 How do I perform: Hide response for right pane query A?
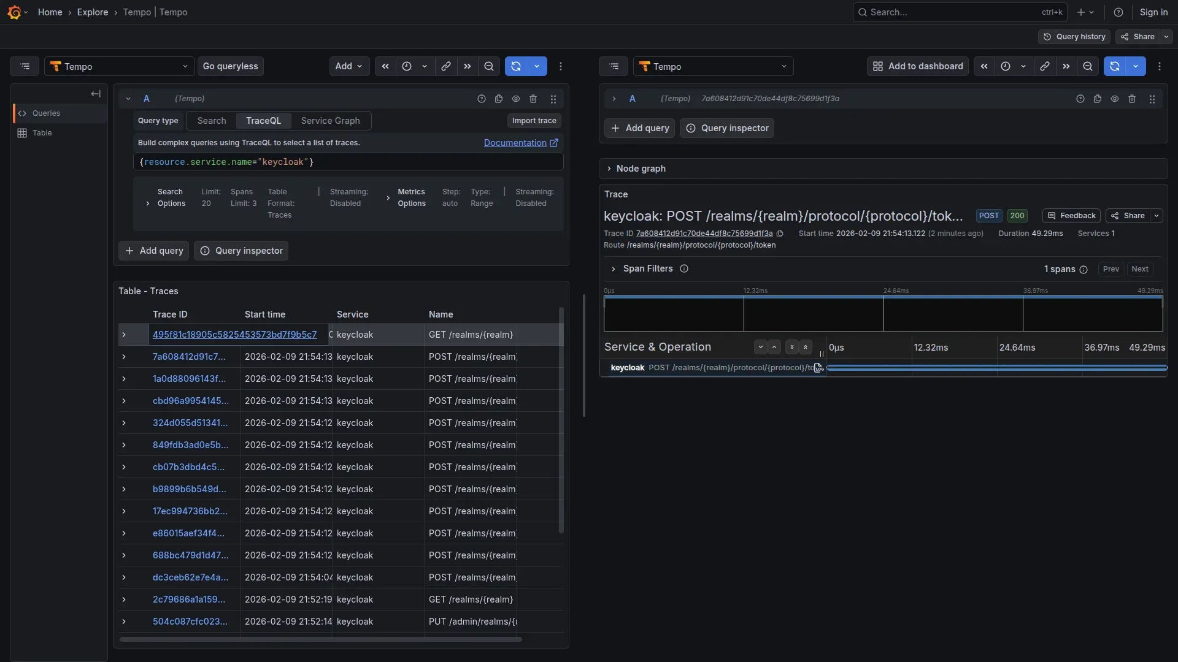[1115, 99]
